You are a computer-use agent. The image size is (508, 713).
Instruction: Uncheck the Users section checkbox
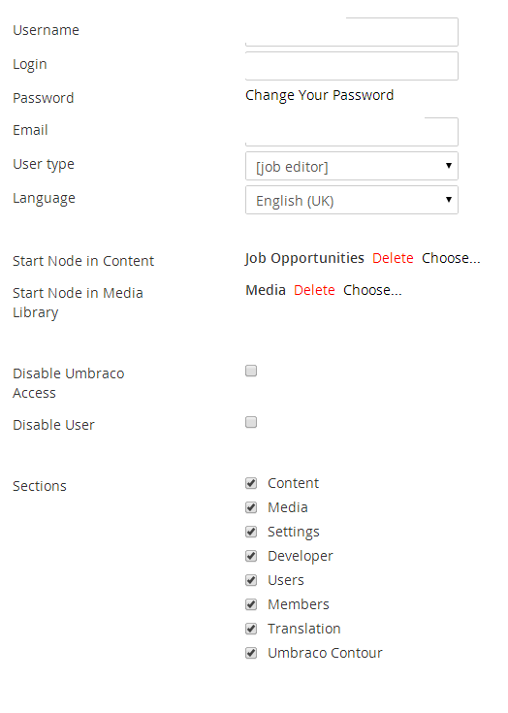point(251,580)
